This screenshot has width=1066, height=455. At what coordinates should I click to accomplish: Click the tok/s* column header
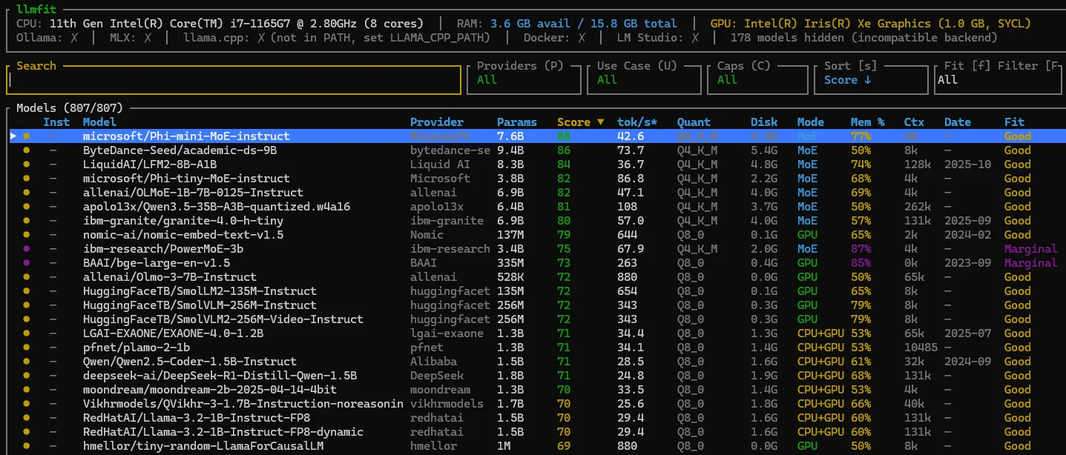click(637, 122)
